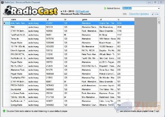Click the scrollbar up arrow of station list
This screenshot has width=165, height=117.
[x=159, y=19]
